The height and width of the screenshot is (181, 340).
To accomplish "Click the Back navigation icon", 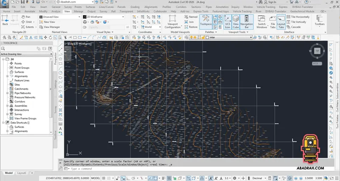I will pos(5,19).
